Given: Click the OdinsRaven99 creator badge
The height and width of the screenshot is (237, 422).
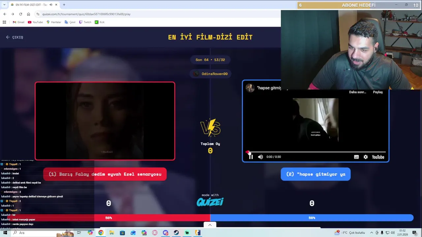Looking at the screenshot, I should pos(210,74).
